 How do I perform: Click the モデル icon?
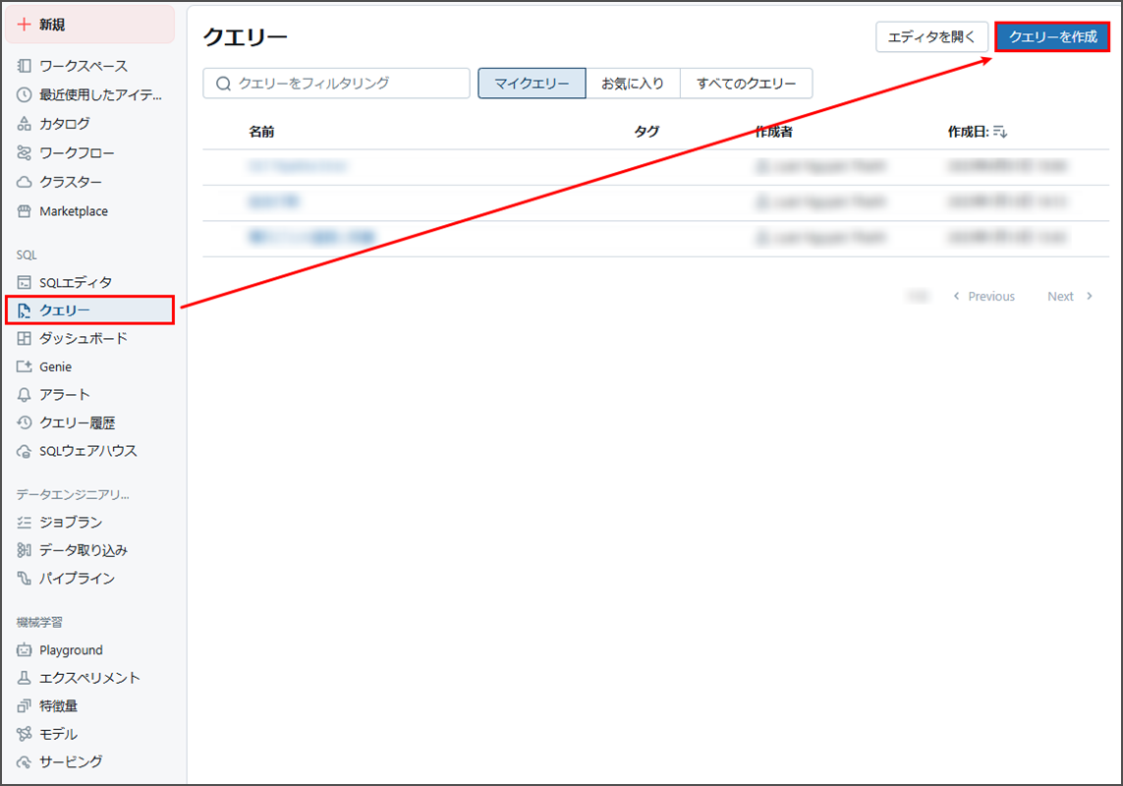(24, 734)
